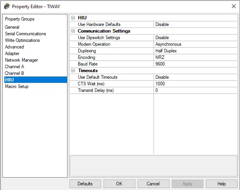Click the Use Default Timeouts label
This screenshot has width=240, height=190.
pyautogui.click(x=98, y=77)
